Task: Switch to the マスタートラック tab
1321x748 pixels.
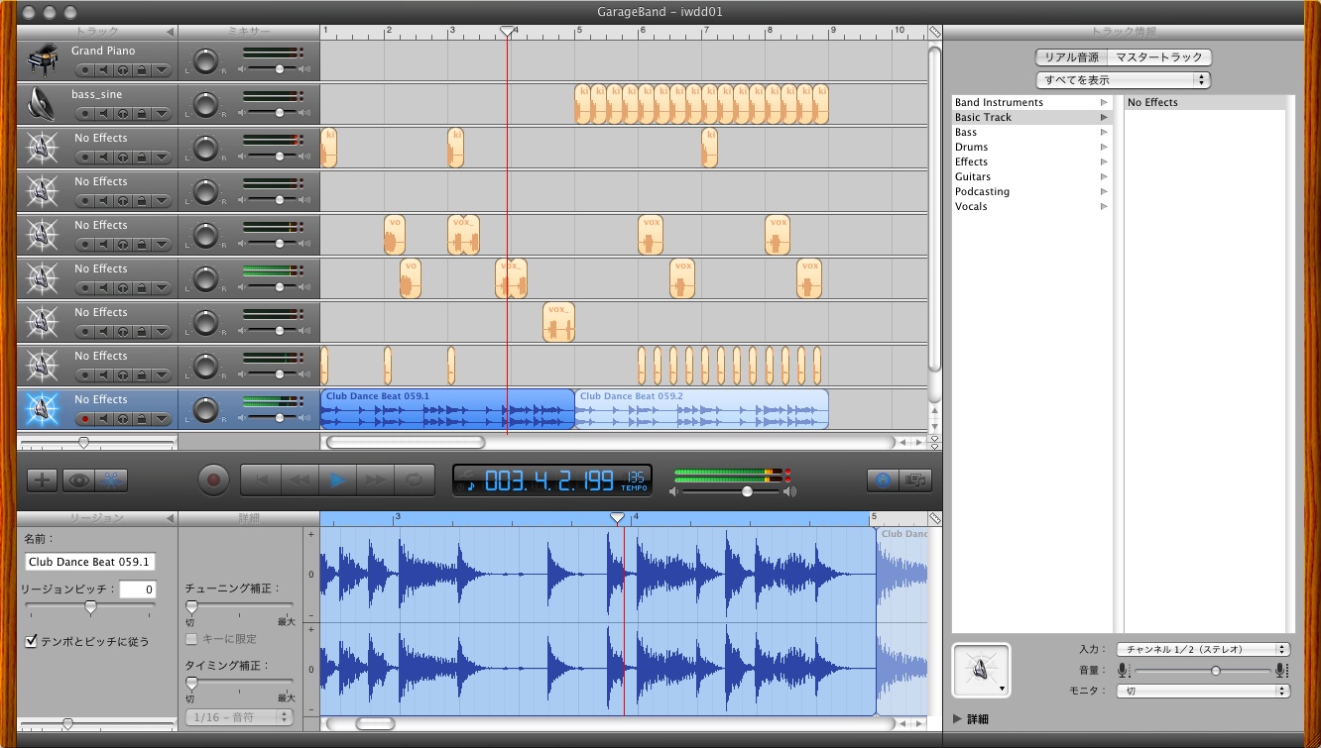Action: [x=1159, y=57]
